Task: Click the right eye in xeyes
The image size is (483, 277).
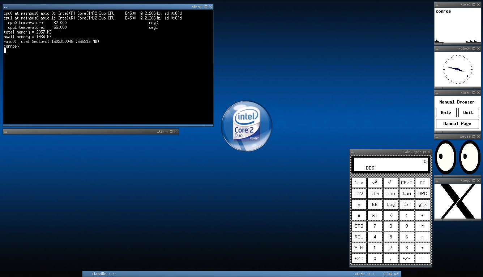Action: [x=469, y=157]
